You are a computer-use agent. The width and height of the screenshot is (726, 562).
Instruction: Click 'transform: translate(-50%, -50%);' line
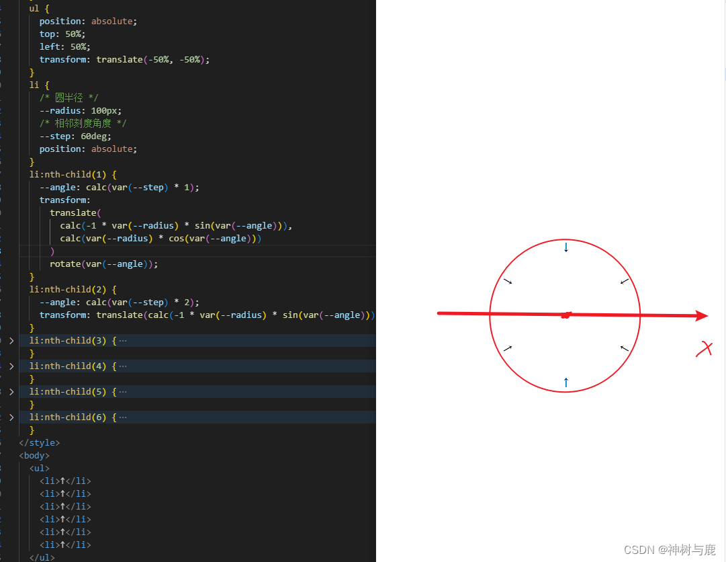pos(124,60)
